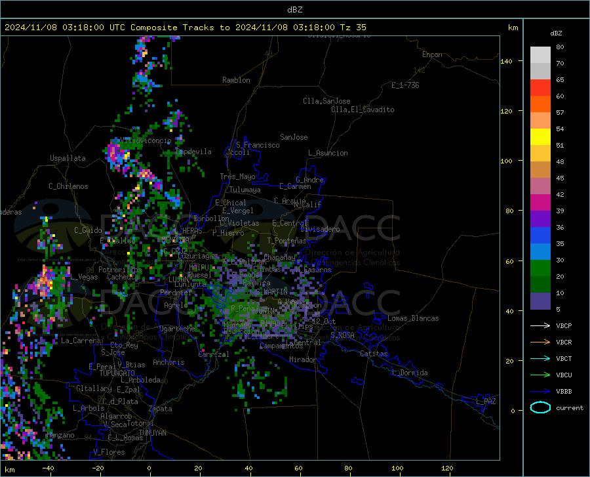Image resolution: width=590 pixels, height=477 pixels.
Task: Click the L_Vegas map label
Action: click(84, 277)
